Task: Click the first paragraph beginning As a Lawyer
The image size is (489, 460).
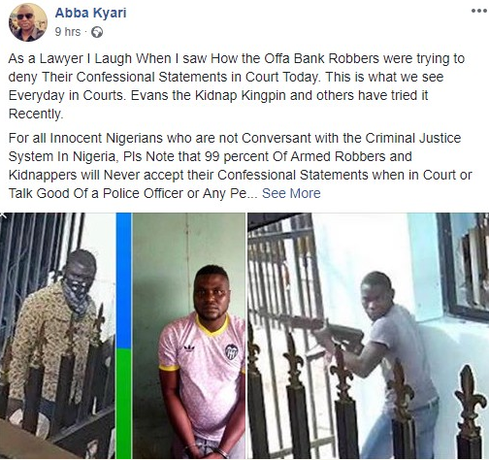Action: pos(237,86)
